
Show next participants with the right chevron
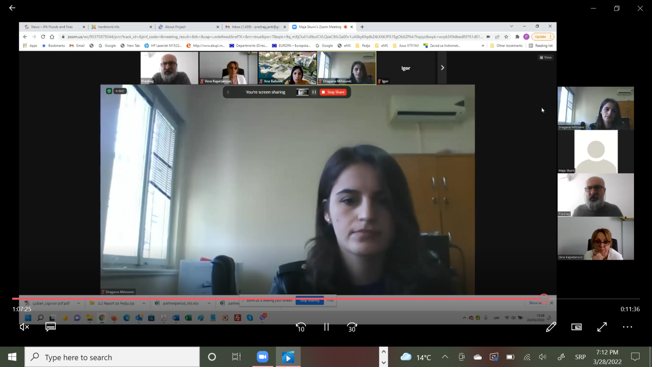pos(442,68)
